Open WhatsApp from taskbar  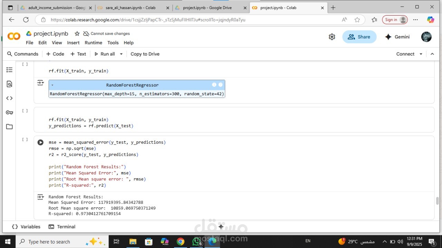197,241
